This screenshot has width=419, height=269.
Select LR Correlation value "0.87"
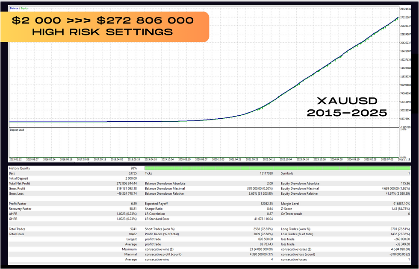pyautogui.click(x=270, y=214)
